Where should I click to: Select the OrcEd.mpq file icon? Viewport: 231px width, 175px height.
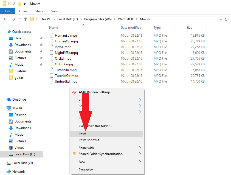pos(52,58)
